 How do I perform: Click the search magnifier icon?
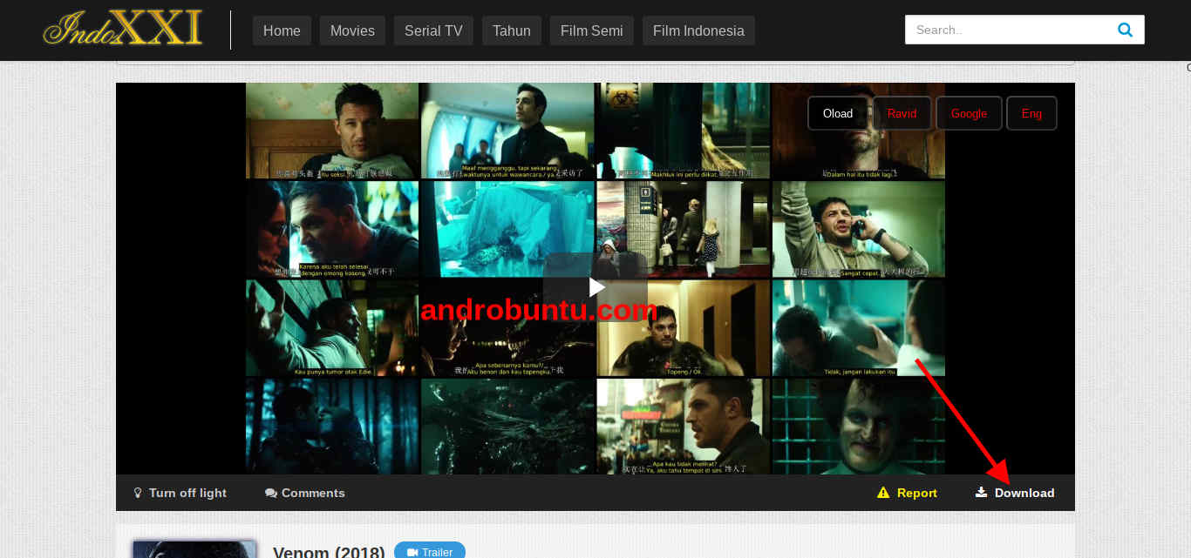pyautogui.click(x=1125, y=29)
